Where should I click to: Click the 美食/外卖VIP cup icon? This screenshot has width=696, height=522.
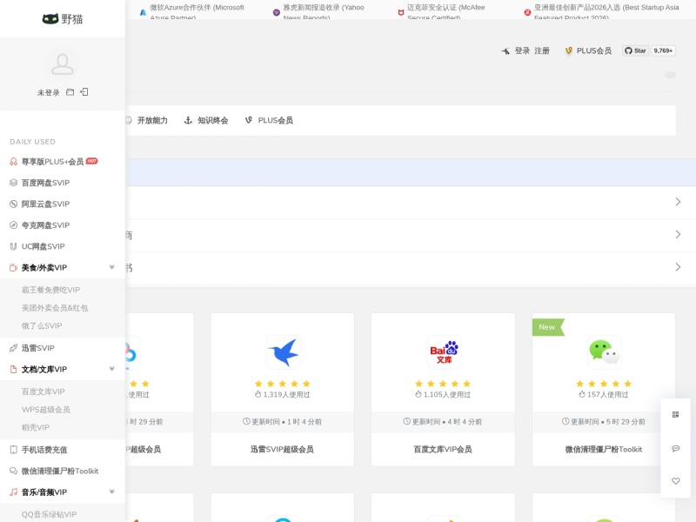[x=13, y=268]
